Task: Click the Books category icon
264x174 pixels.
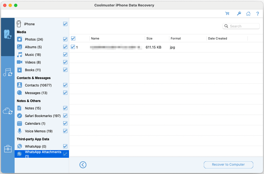Action: pos(20,70)
